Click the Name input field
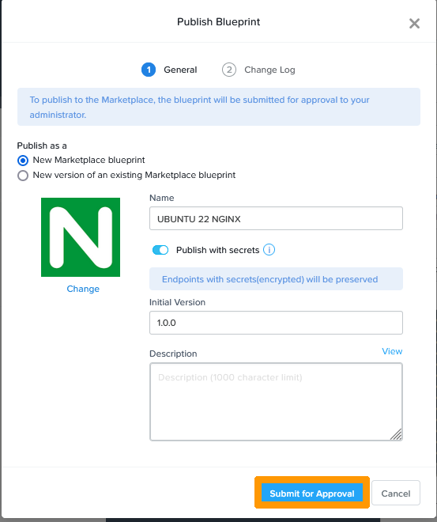This screenshot has height=522, width=437. [x=276, y=218]
